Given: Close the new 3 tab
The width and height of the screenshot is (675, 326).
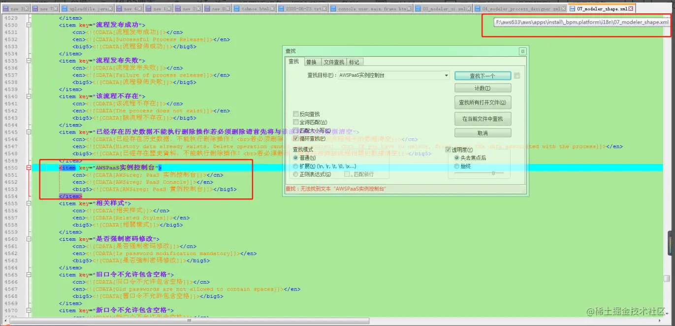Looking at the screenshot, I should (x=26, y=9).
